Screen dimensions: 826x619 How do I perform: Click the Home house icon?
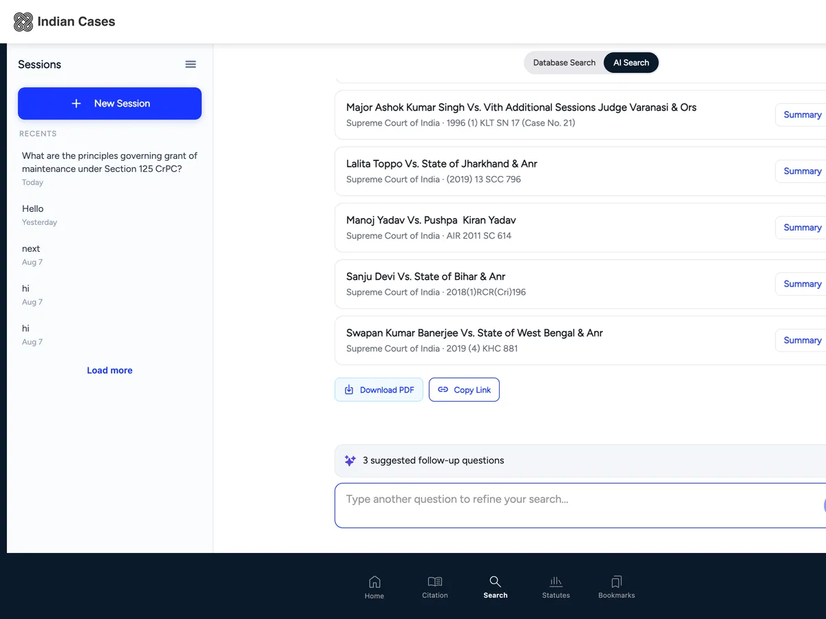pyautogui.click(x=374, y=582)
